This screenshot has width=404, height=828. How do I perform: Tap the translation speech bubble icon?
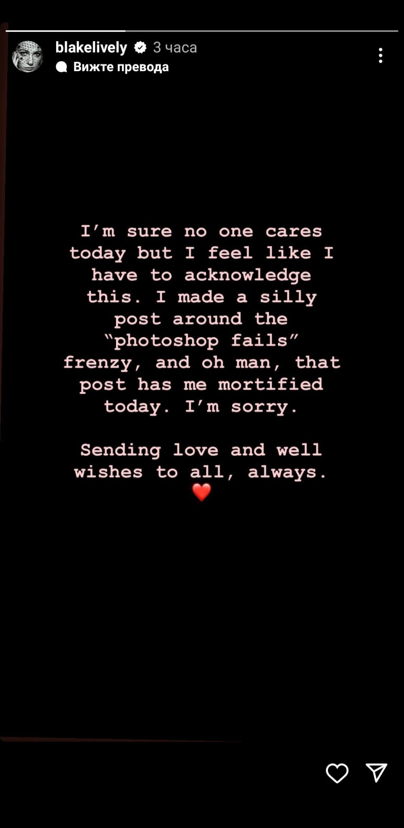click(61, 67)
